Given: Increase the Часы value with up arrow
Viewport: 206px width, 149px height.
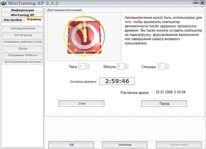Looking at the screenshot, I should click(88, 65).
